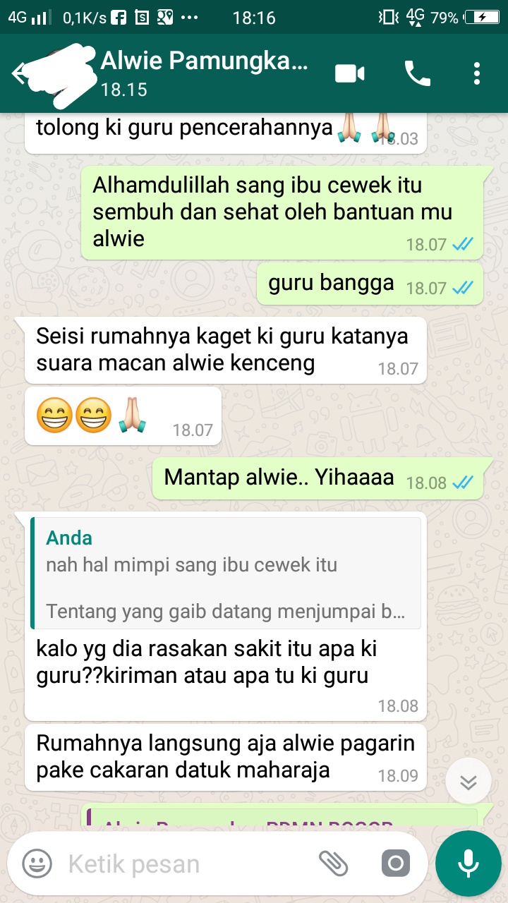Select 'Seisi rumahnya kaget' message bubble
Image resolution: width=508 pixels, height=903 pixels.
click(x=226, y=350)
